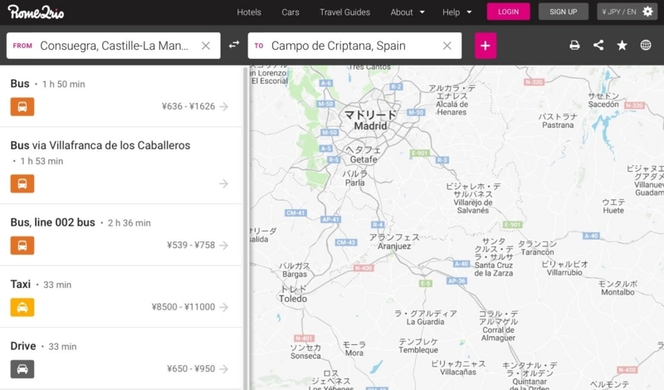The image size is (664, 390).
Task: Select the ¥636 - ¥1626 price
Action: (188, 106)
